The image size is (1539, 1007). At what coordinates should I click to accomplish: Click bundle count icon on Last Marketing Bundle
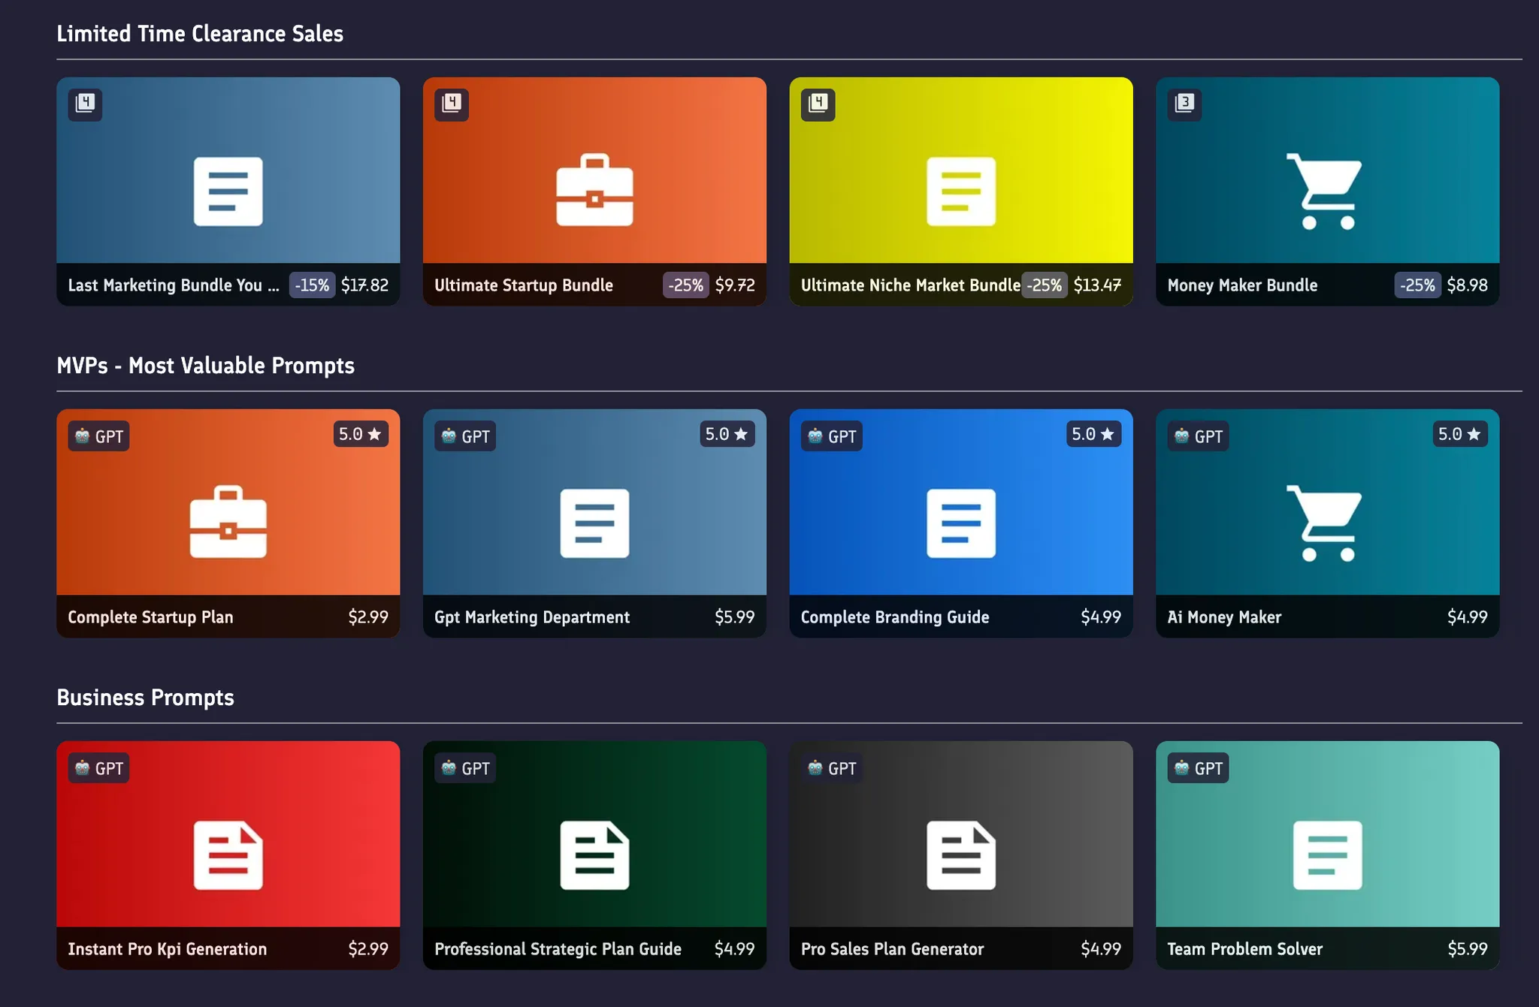pyautogui.click(x=85, y=103)
